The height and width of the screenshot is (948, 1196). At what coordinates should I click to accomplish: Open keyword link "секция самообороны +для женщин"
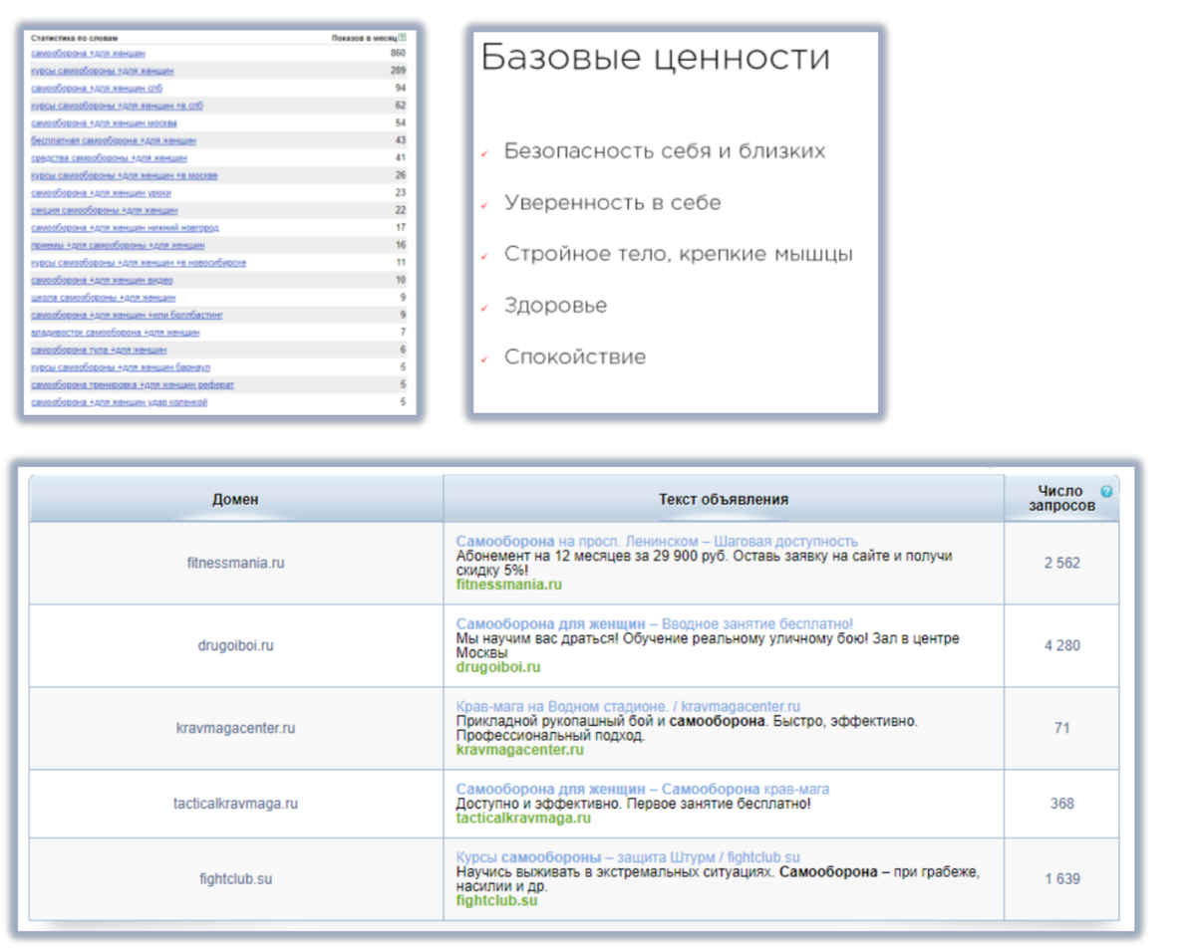[x=105, y=210]
